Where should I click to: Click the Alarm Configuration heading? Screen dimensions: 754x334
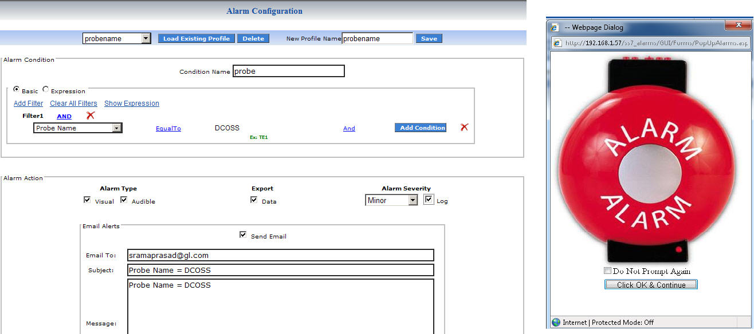click(x=264, y=11)
